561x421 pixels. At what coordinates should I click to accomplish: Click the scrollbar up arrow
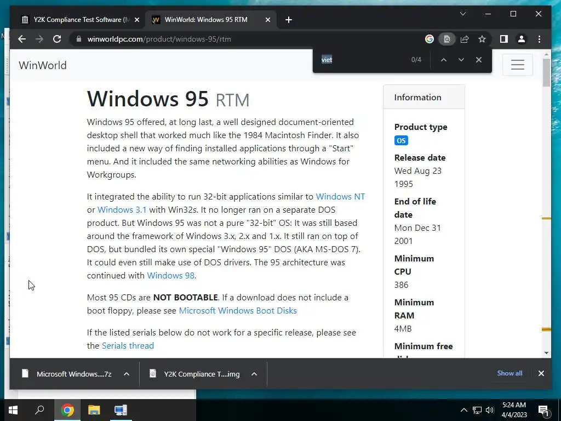coord(546,55)
